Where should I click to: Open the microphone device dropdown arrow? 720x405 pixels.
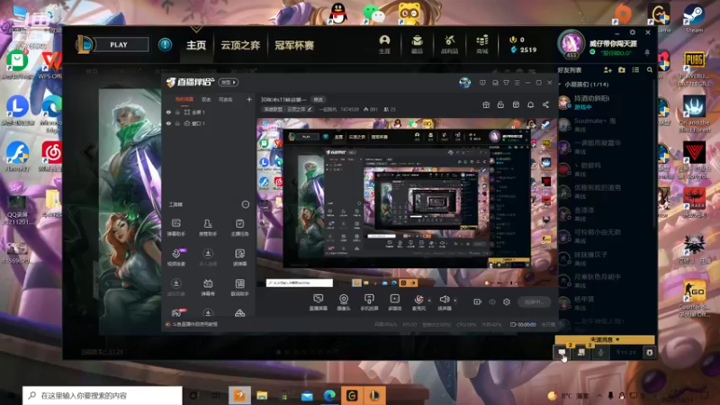429,301
